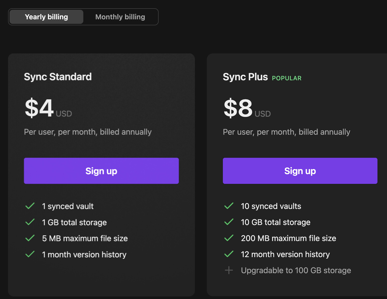Click checkmark beside 1 GB total storage
The height and width of the screenshot is (299, 387).
pos(30,222)
